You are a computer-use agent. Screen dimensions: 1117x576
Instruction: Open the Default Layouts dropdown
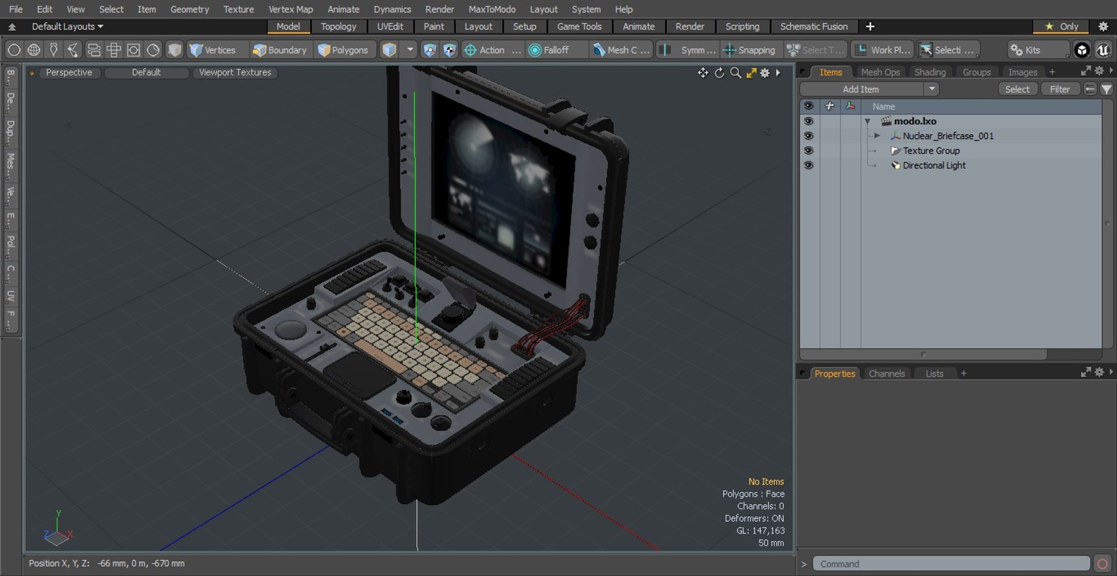coord(67,26)
